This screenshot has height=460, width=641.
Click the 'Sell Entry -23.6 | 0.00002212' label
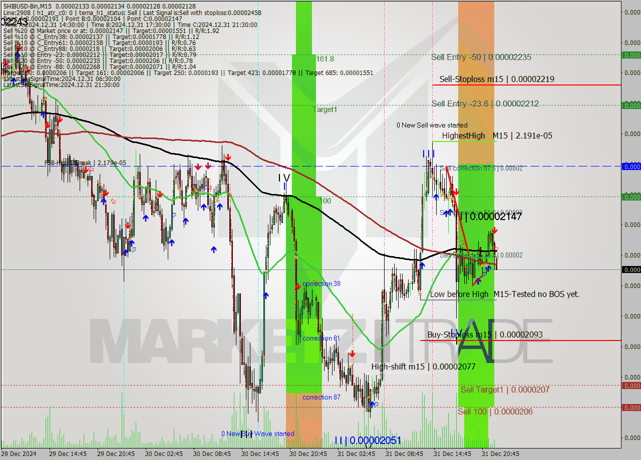coord(485,103)
